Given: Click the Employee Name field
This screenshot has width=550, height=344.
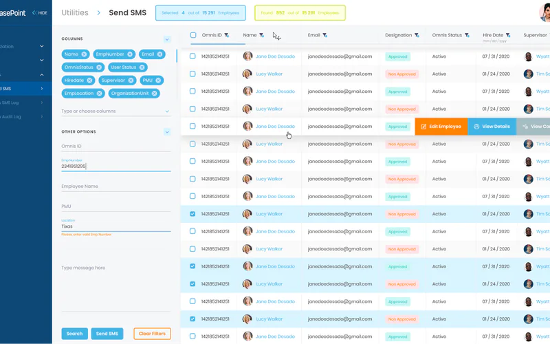Looking at the screenshot, I should point(115,186).
